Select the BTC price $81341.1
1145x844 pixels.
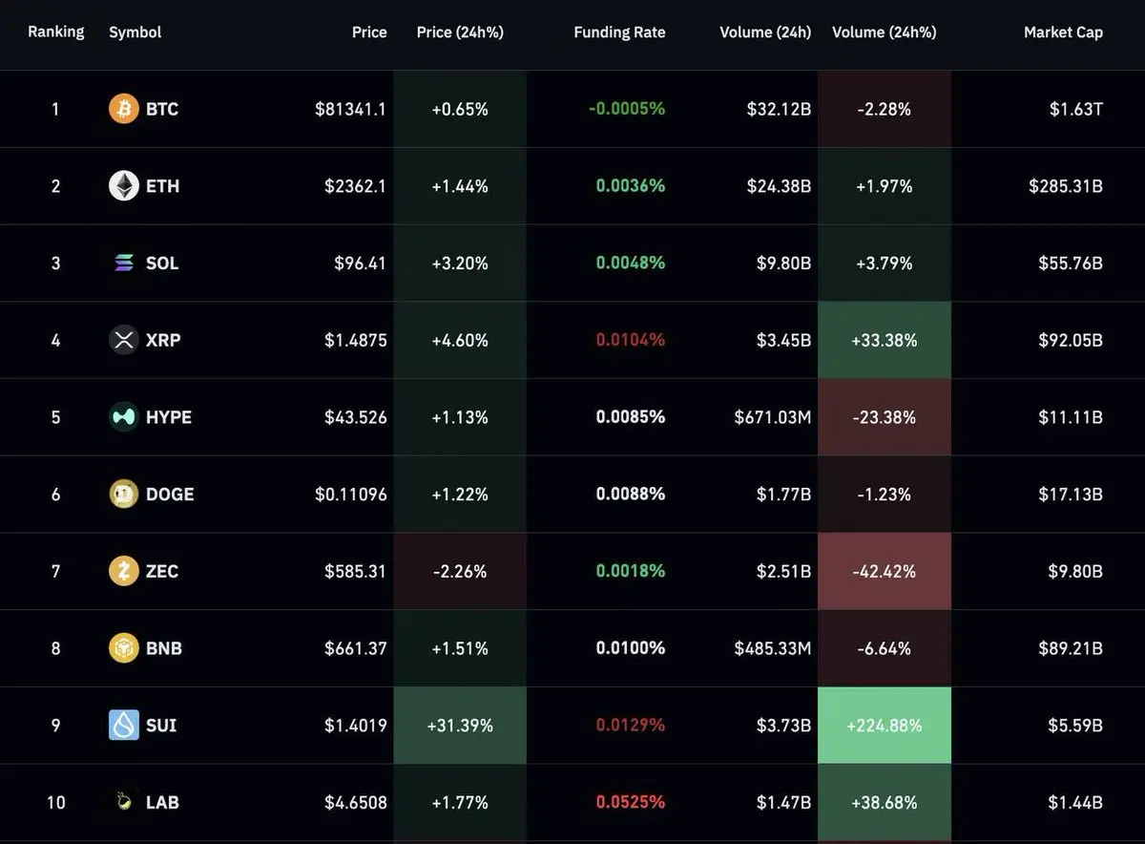[x=351, y=109]
